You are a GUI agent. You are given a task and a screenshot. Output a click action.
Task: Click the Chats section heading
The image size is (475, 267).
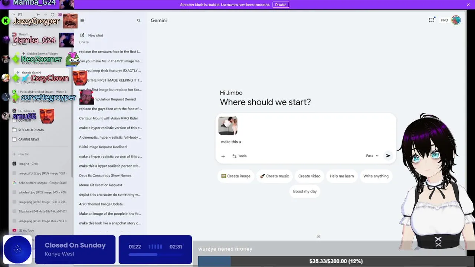pyautogui.click(x=84, y=42)
